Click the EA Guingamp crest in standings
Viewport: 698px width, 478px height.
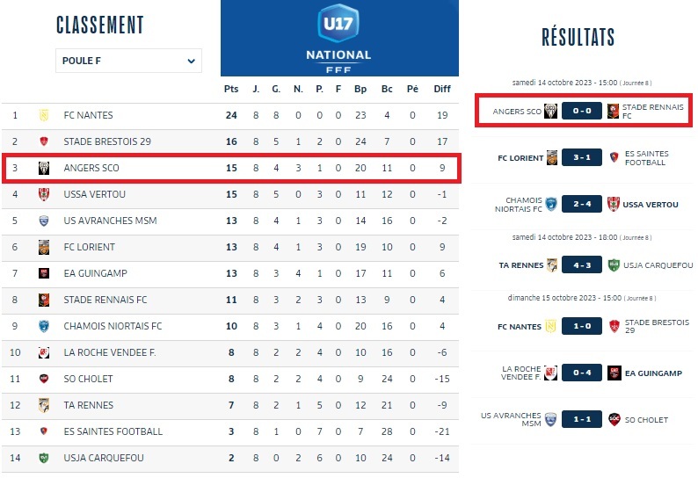tap(43, 273)
